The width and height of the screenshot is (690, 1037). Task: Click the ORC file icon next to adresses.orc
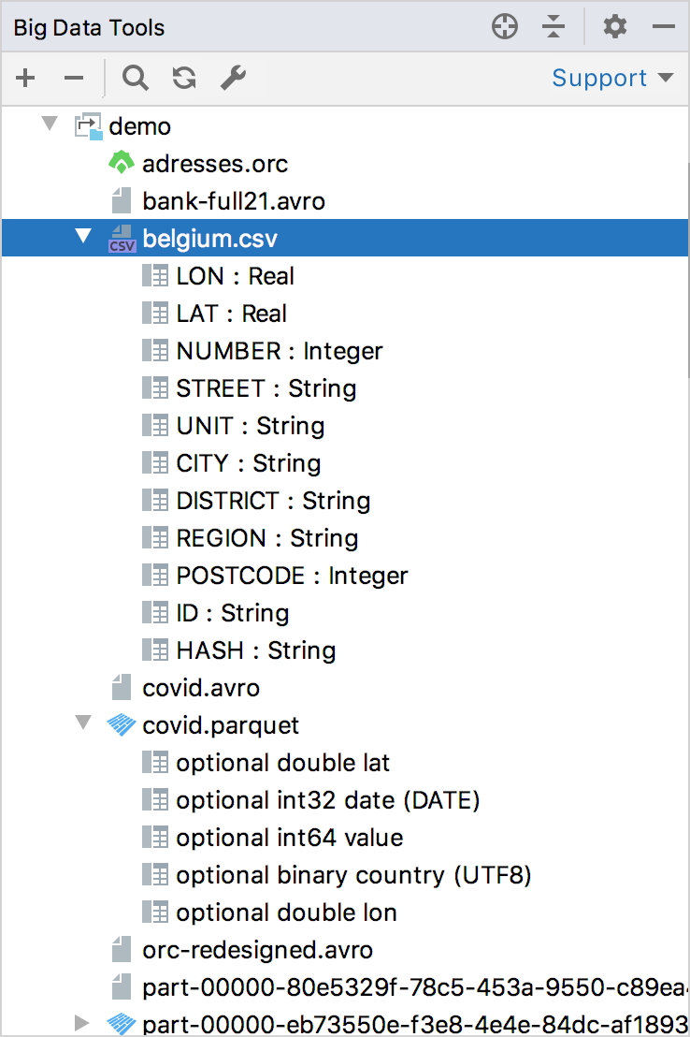coord(121,163)
